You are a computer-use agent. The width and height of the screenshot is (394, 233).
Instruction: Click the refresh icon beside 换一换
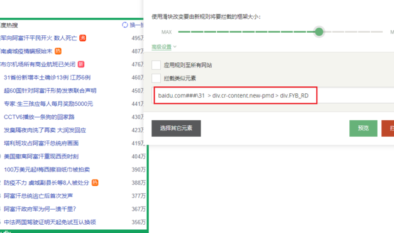[125, 25]
